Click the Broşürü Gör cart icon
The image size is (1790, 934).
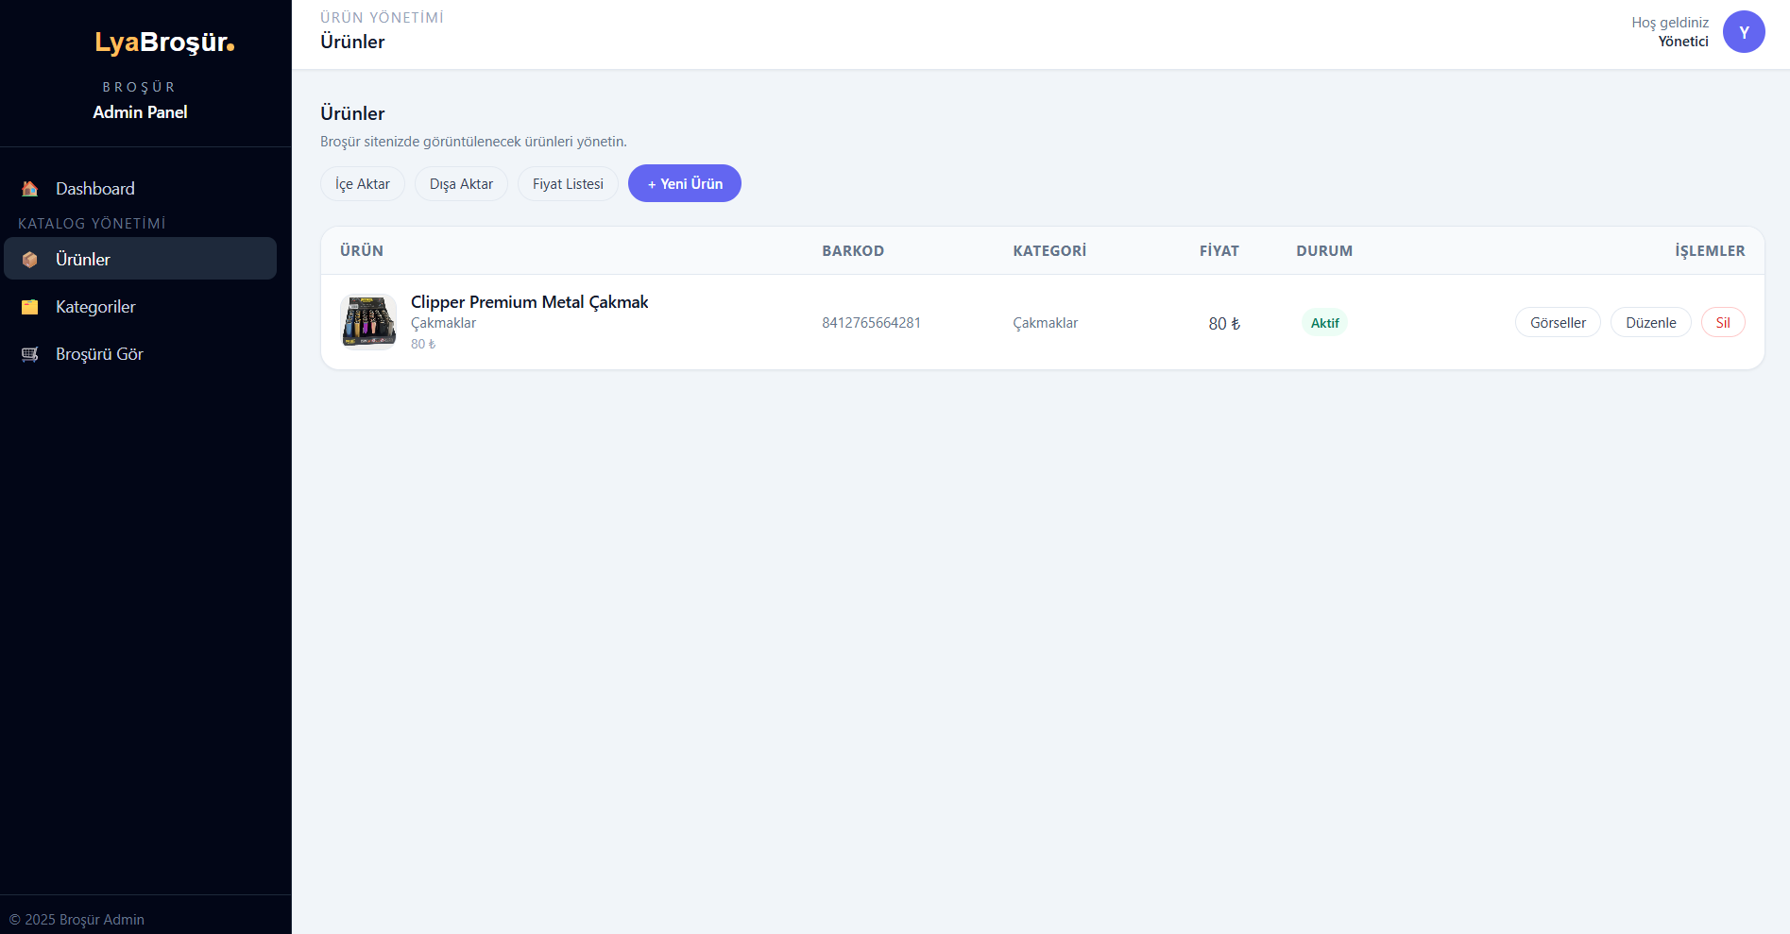pyautogui.click(x=30, y=354)
